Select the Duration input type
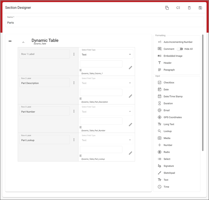 click(x=165, y=103)
